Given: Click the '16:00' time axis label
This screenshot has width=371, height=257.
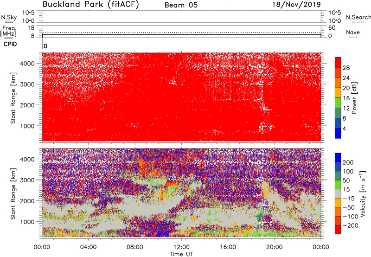Looking at the screenshot, I should point(228,247).
